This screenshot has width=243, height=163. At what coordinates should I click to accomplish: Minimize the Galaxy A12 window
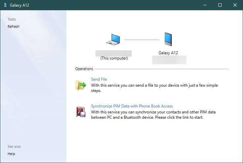point(205,5)
